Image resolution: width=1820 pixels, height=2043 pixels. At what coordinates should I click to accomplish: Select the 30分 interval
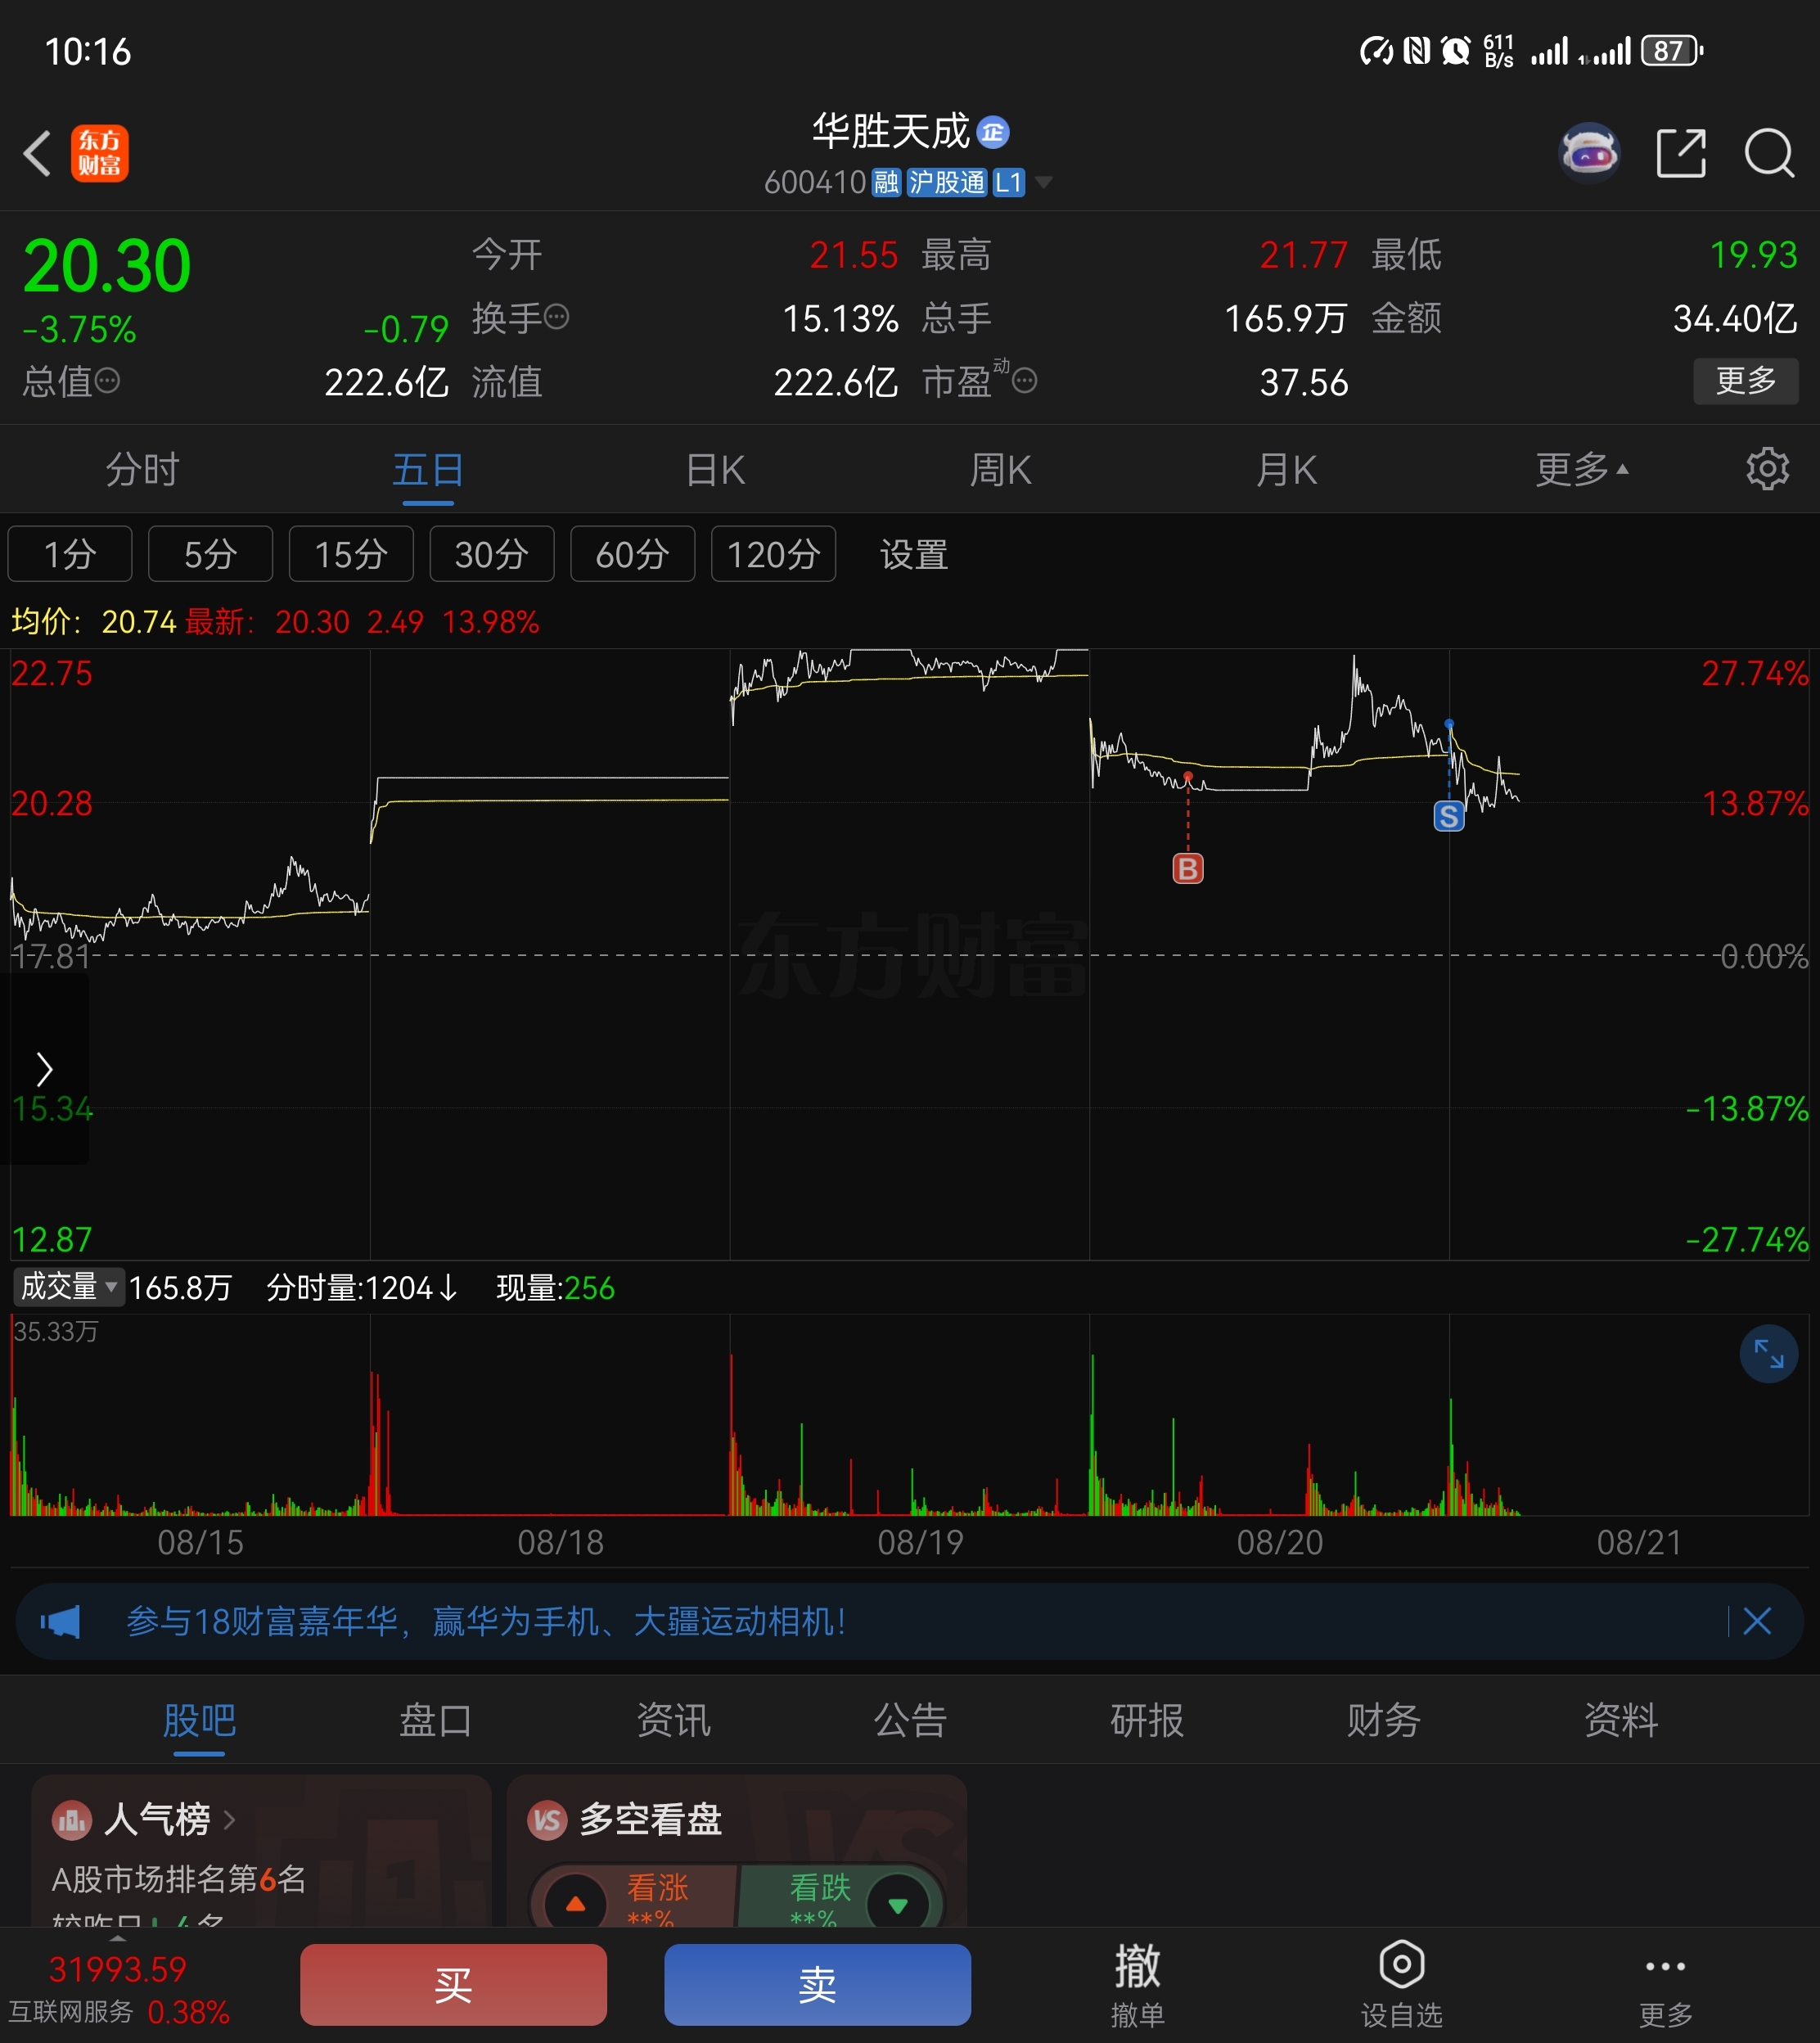[x=492, y=554]
